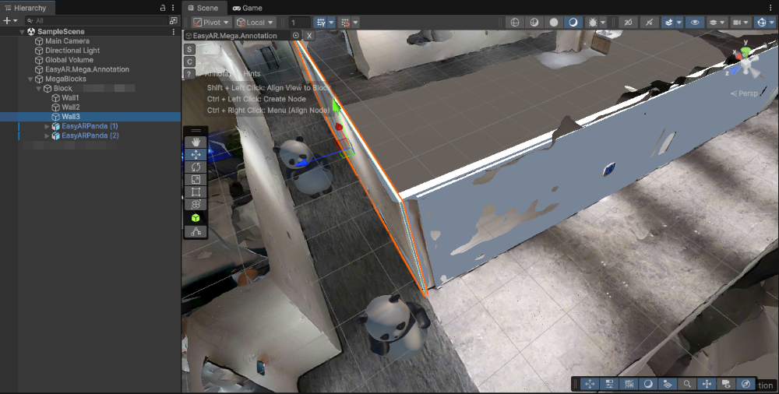Viewport: 779px width, 394px height.
Task: Close the EasyAR.Mega.Annotation overlay with X
Action: (x=309, y=35)
